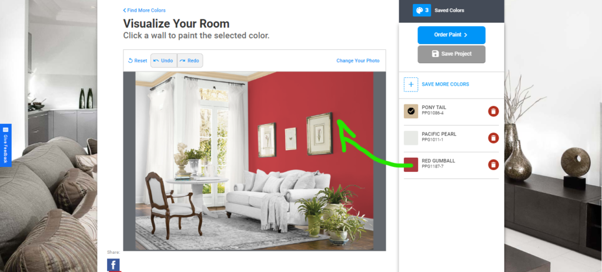Open the Order Paint button
602x272 pixels.
click(x=451, y=35)
